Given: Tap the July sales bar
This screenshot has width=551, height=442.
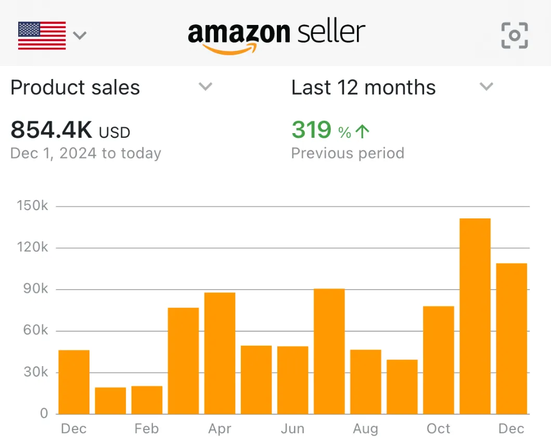Looking at the screenshot, I should [329, 351].
